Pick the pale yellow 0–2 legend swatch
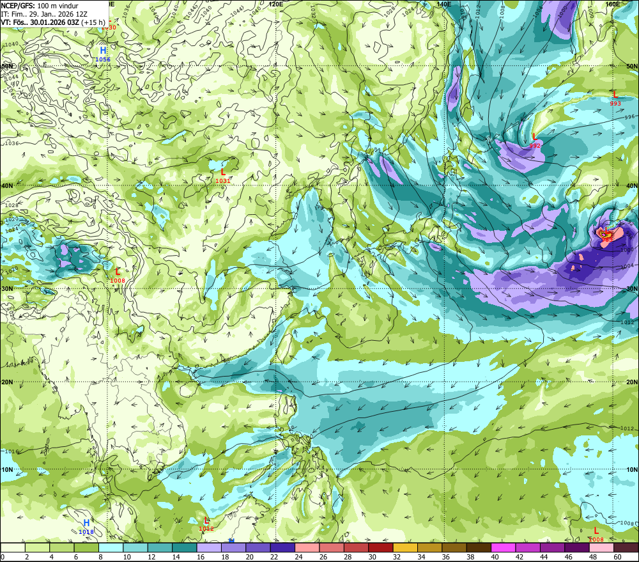The image size is (639, 562). tap(13, 547)
